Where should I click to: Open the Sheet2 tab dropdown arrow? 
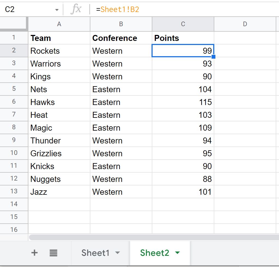tap(177, 253)
